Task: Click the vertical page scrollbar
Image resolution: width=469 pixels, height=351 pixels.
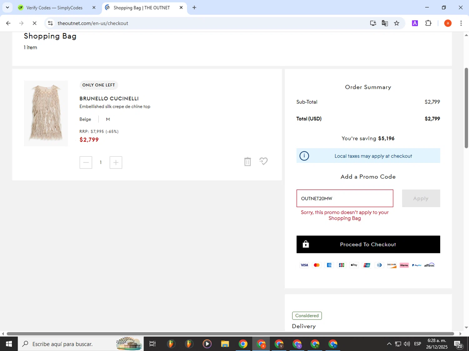Action: 466,108
